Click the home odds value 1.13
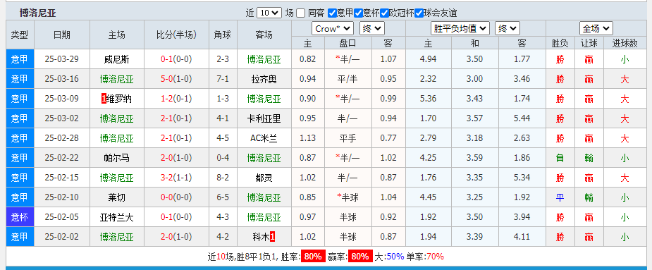652x270 pixels. click(x=308, y=139)
